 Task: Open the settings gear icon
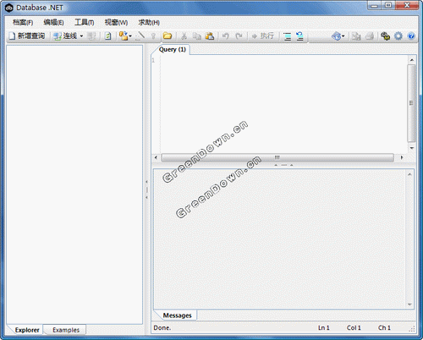pos(398,36)
